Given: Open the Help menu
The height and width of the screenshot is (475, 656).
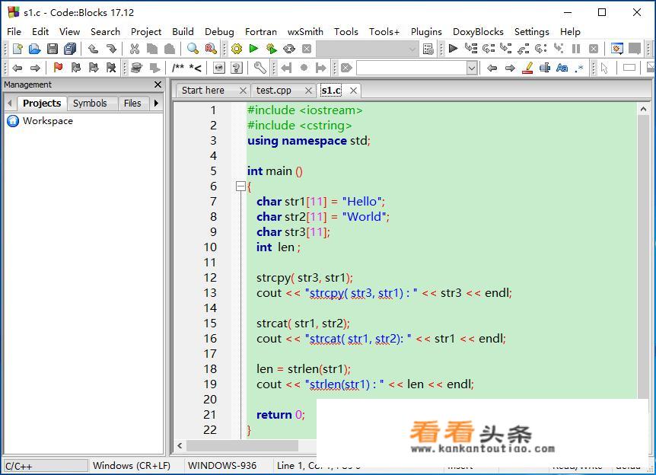Looking at the screenshot, I should tap(570, 32).
